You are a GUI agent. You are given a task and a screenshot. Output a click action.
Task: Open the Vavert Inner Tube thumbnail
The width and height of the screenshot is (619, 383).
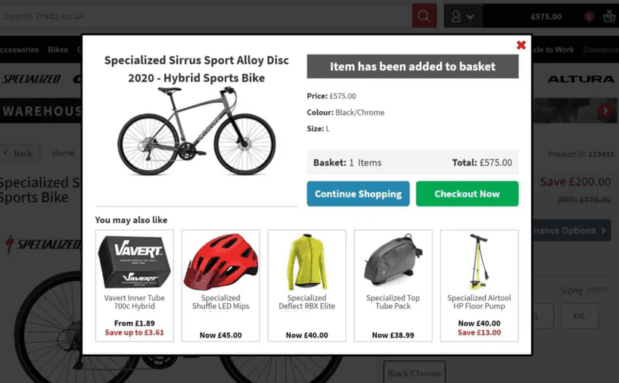pyautogui.click(x=134, y=262)
